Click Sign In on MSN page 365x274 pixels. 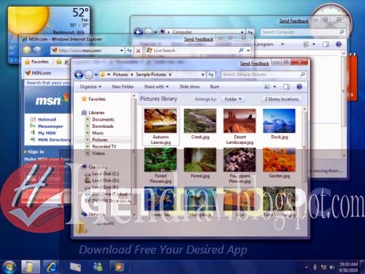click(x=36, y=152)
